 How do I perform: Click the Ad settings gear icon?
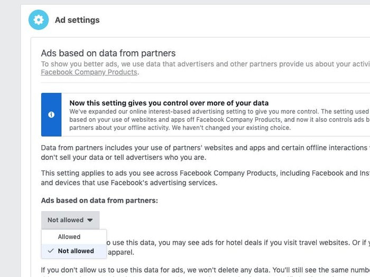click(x=38, y=20)
